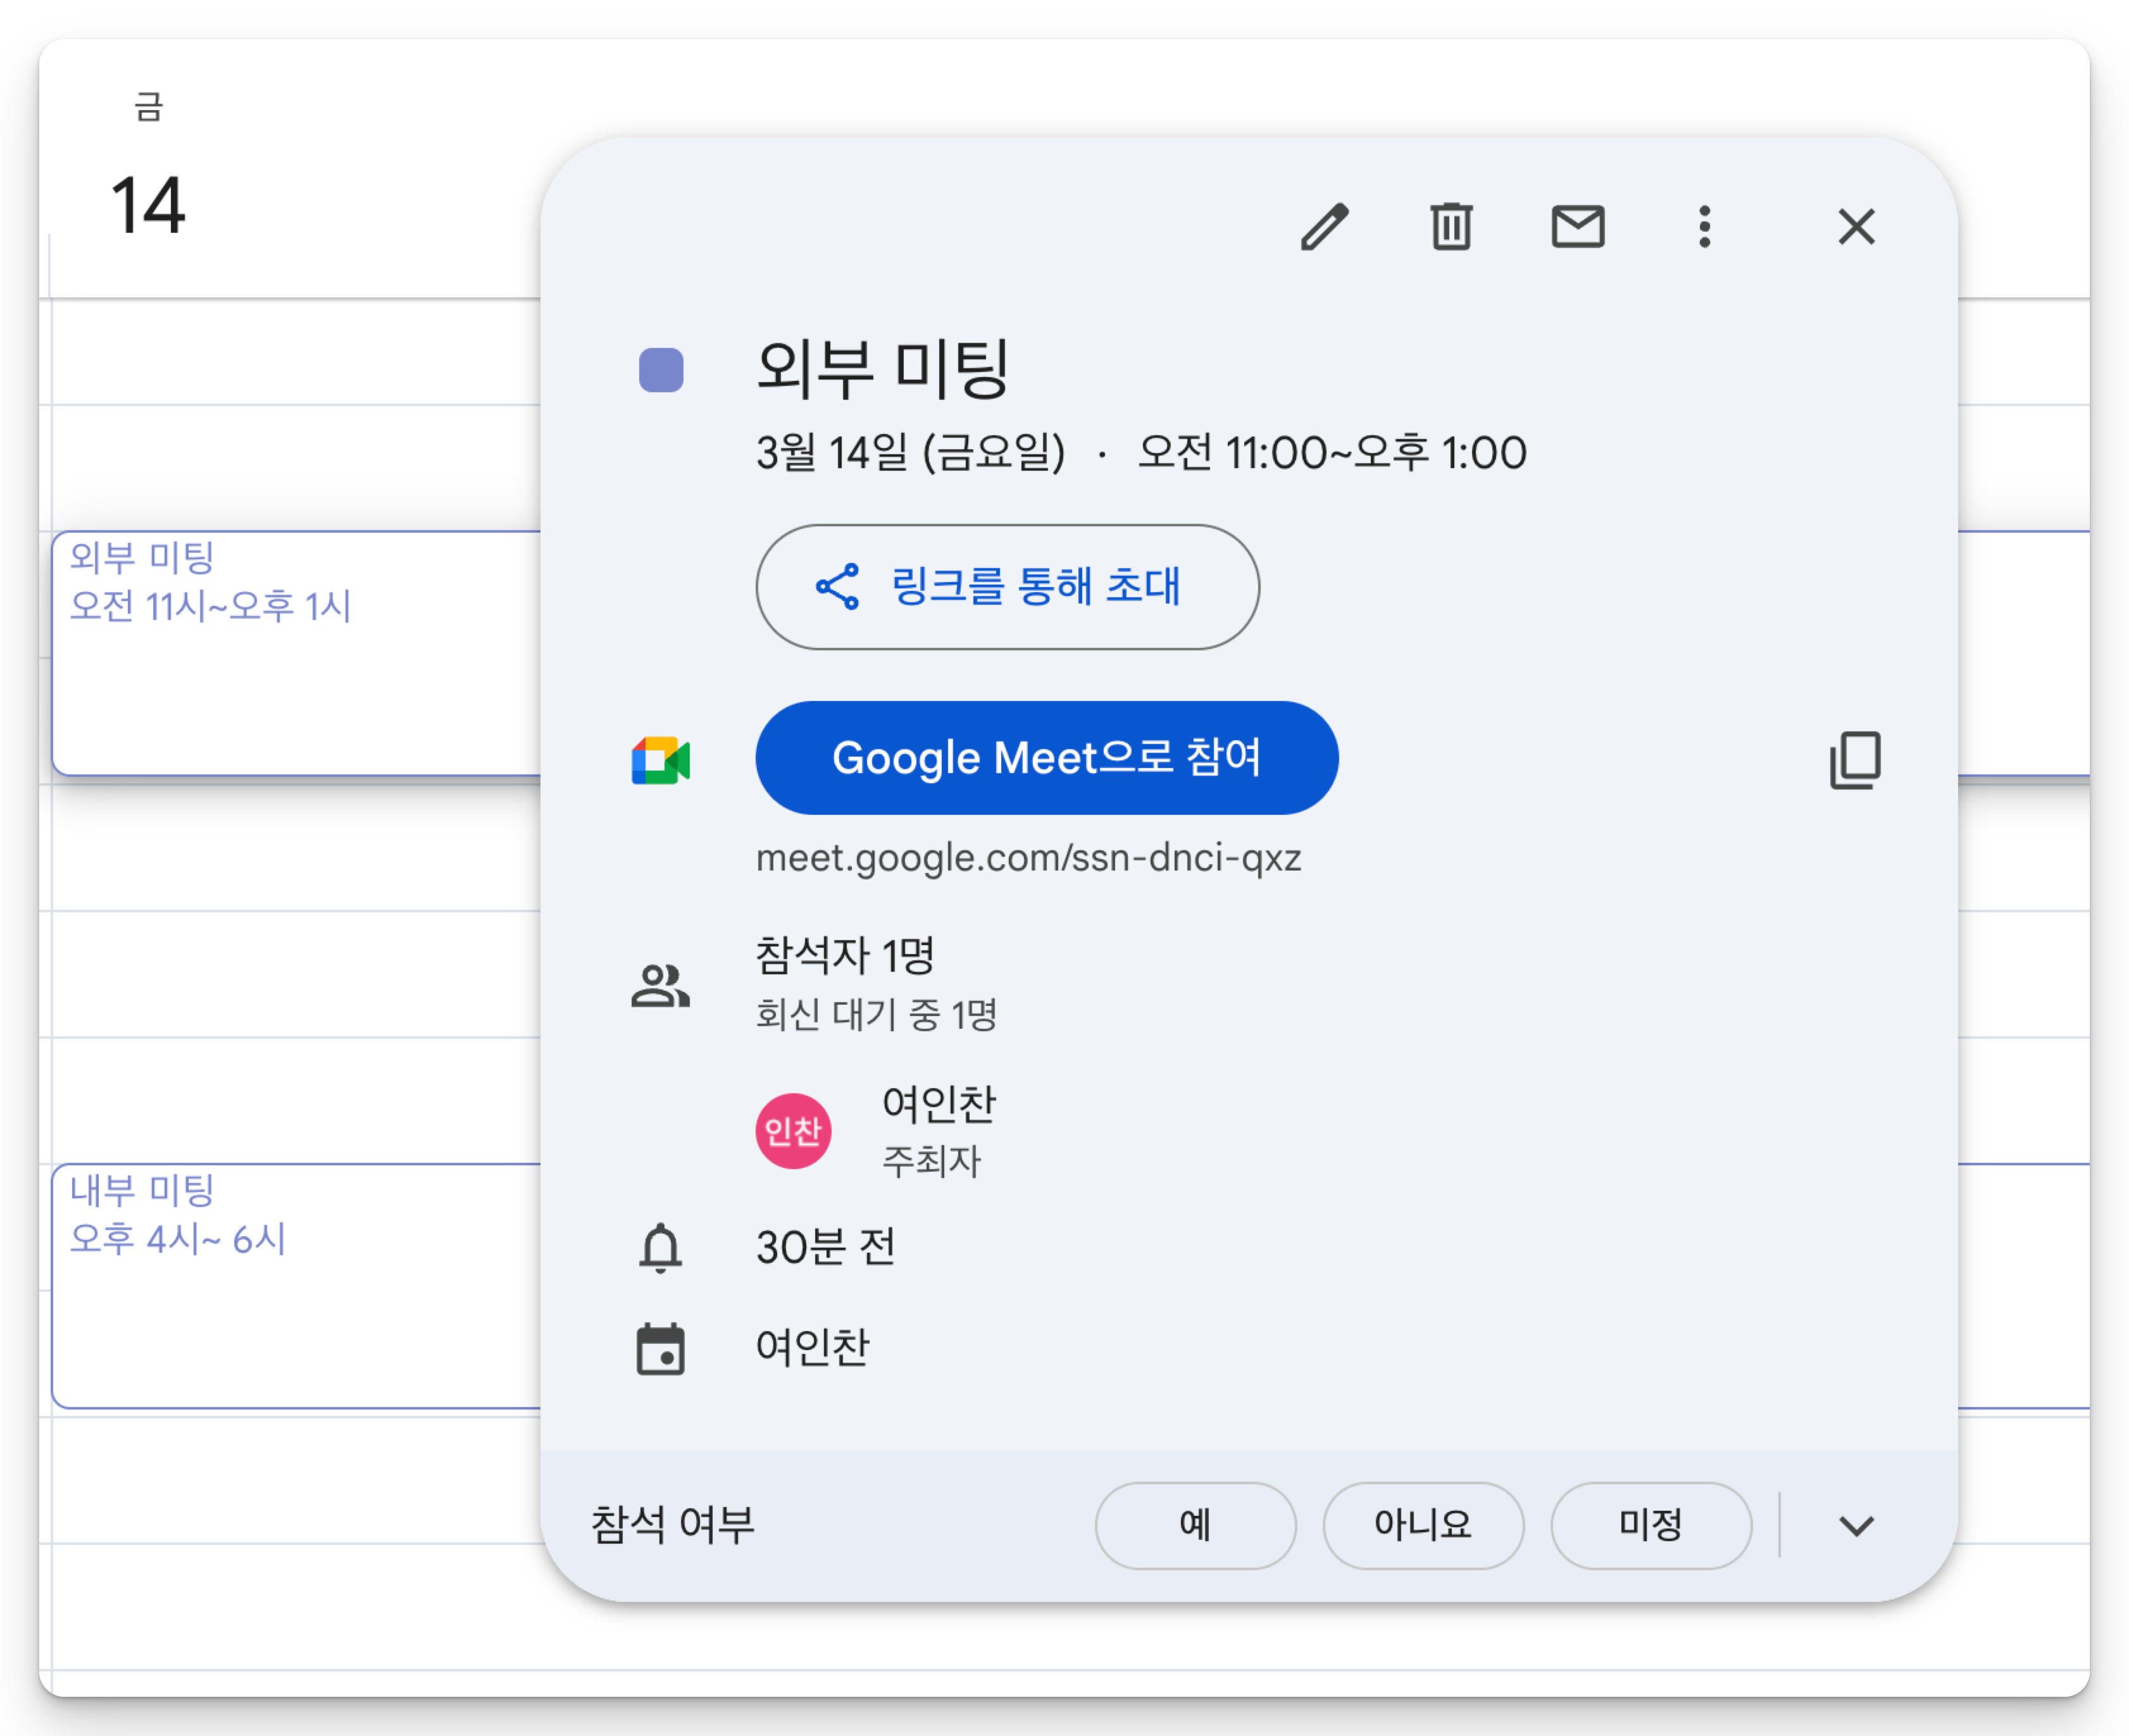Viewport: 2129px width, 1736px height.
Task: Click the purple event color square
Action: coord(660,370)
